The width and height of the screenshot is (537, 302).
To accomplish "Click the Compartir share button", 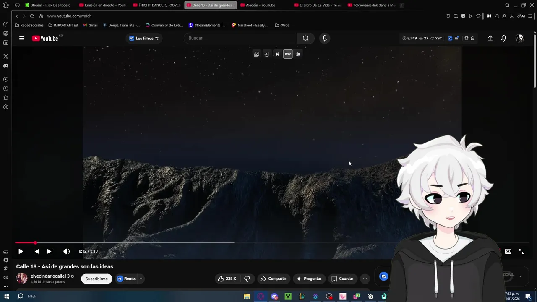I will [273, 279].
